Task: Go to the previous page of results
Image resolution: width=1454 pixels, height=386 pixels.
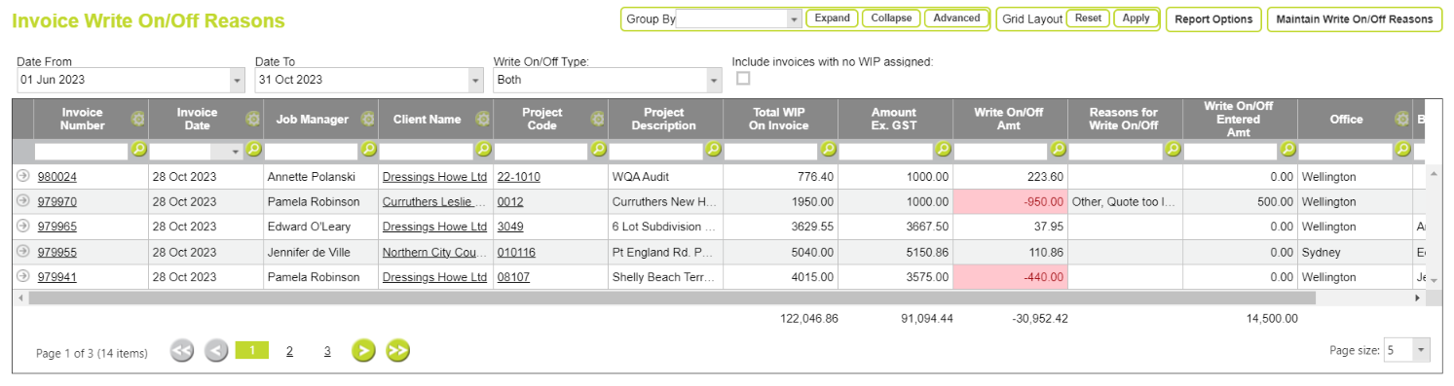Action: (x=216, y=351)
